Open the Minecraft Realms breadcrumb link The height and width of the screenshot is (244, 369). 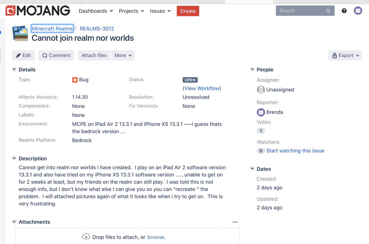click(52, 29)
